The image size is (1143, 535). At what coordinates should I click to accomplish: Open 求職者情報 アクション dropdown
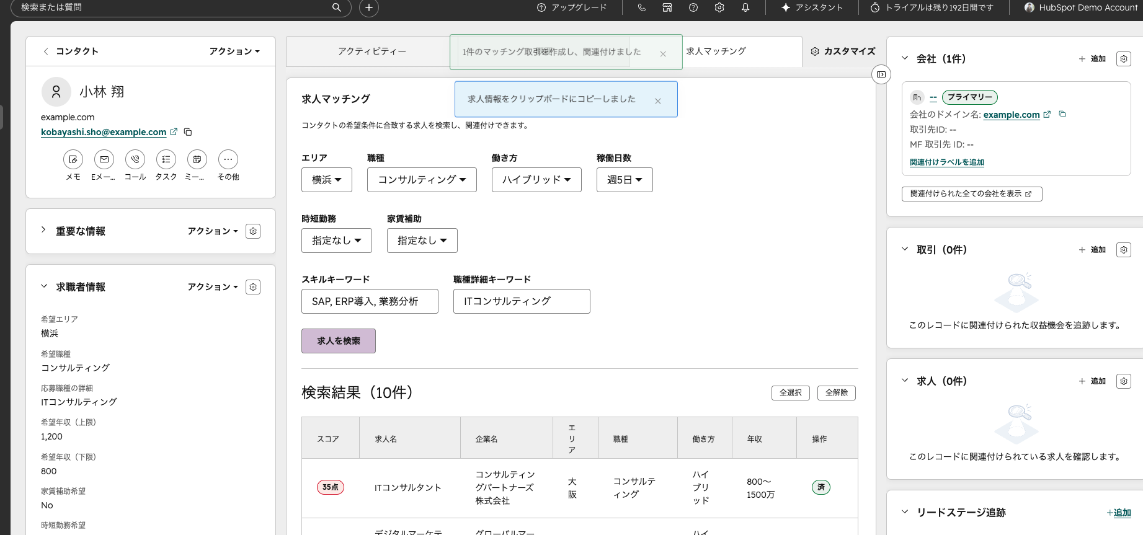pos(213,287)
